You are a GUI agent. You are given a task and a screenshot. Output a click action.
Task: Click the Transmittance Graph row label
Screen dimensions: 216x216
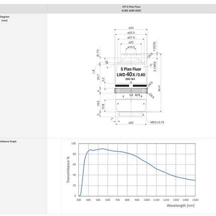pos(8,141)
